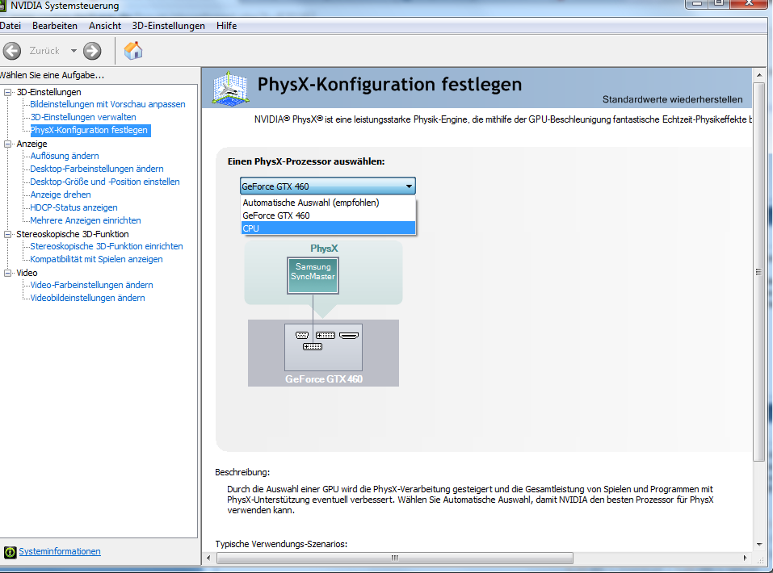Open the Home icon in toolbar
Screen dimensions: 773x573
(133, 50)
